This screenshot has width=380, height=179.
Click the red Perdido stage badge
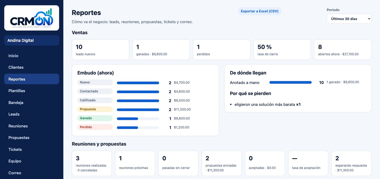pos(95,127)
